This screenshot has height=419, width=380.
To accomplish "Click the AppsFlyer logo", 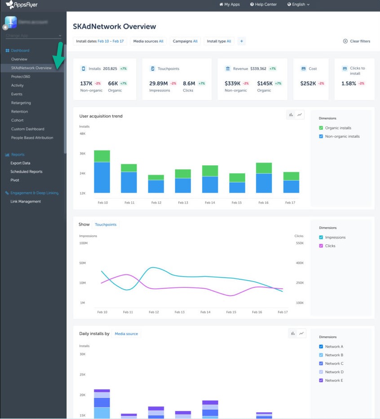I will 22,5.
